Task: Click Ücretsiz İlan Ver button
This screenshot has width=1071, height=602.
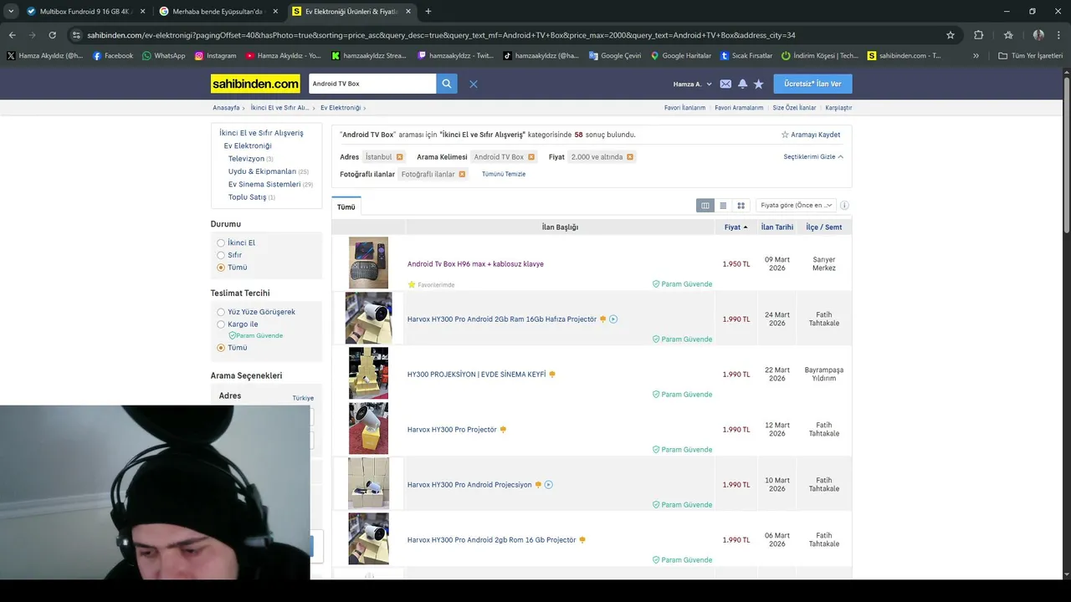Action: coord(812,84)
